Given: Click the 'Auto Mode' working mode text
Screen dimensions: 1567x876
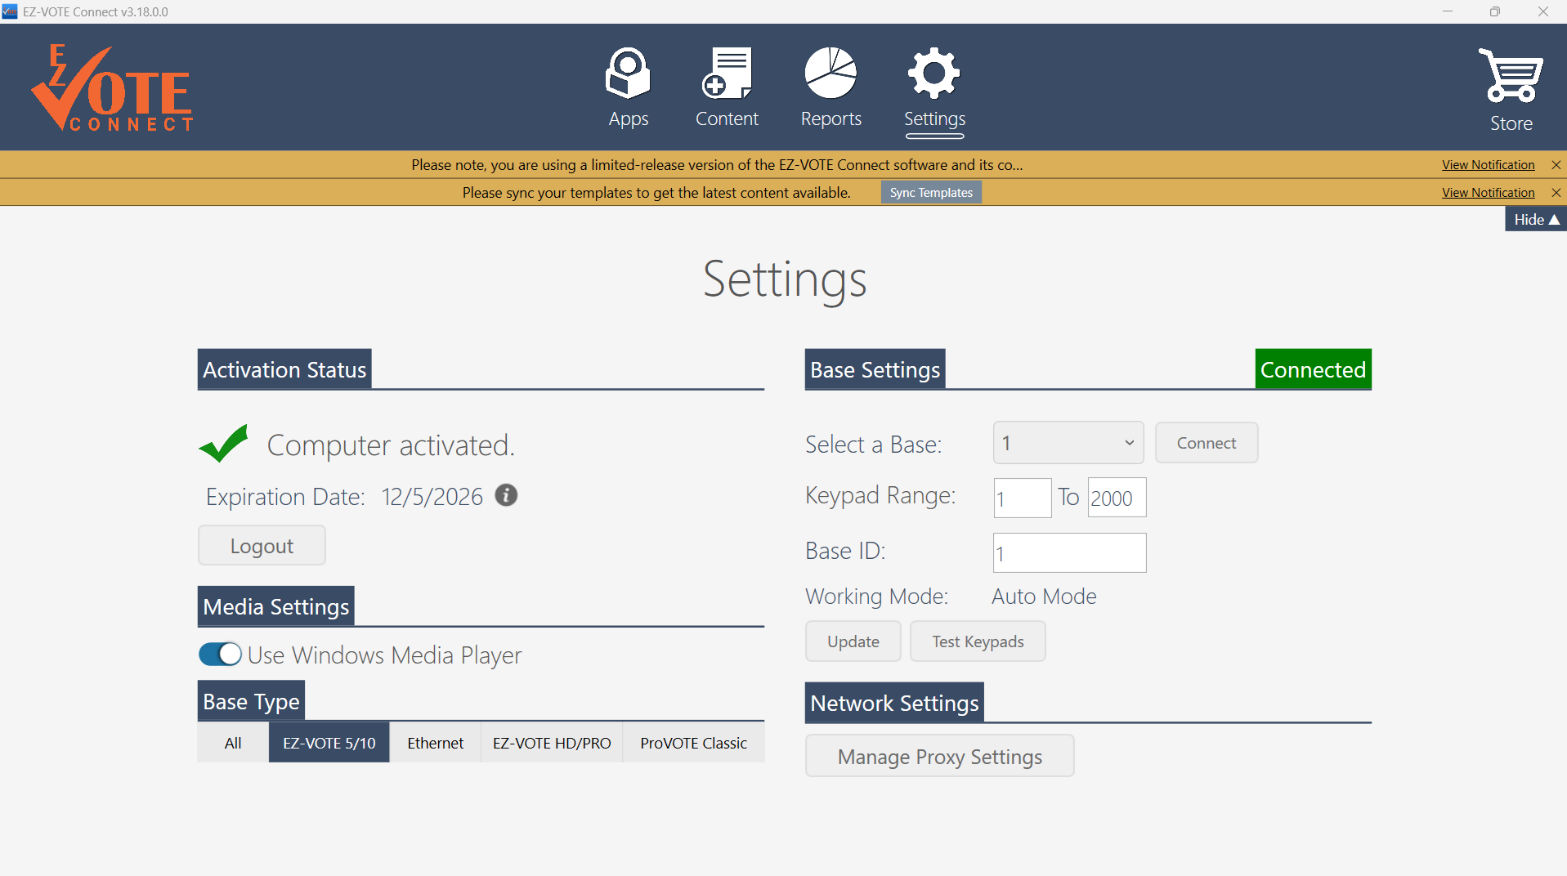Looking at the screenshot, I should click(x=1044, y=597).
